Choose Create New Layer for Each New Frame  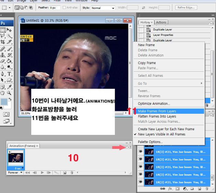(x=169, y=129)
